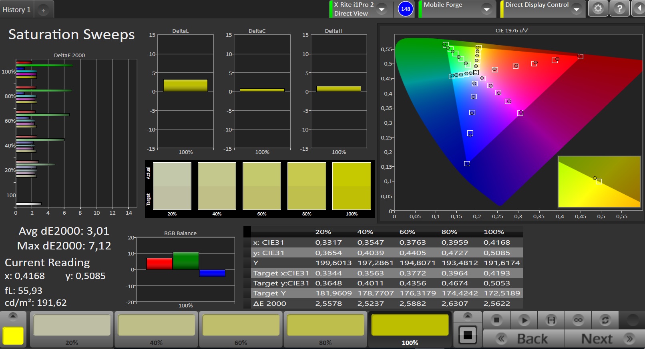Image resolution: width=645 pixels, height=349 pixels.
Task: Click the circular arrows refresh icon
Action: coord(605,320)
